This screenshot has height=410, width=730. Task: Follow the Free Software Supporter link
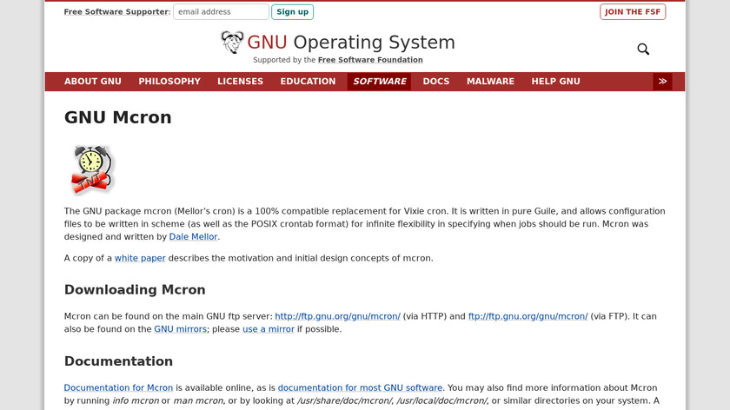point(116,12)
